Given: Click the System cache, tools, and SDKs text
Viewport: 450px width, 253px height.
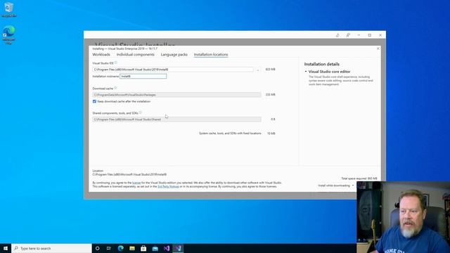Looking at the screenshot, I should pyautogui.click(x=230, y=134).
